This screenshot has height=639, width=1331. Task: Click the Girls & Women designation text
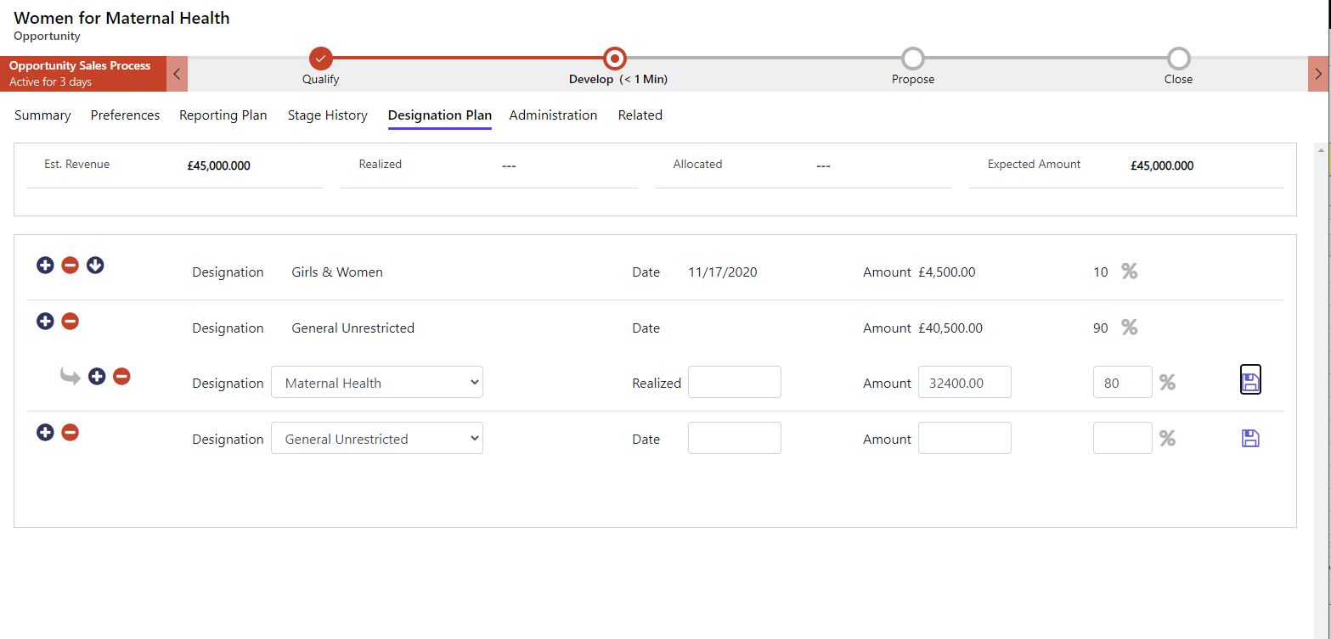337,272
